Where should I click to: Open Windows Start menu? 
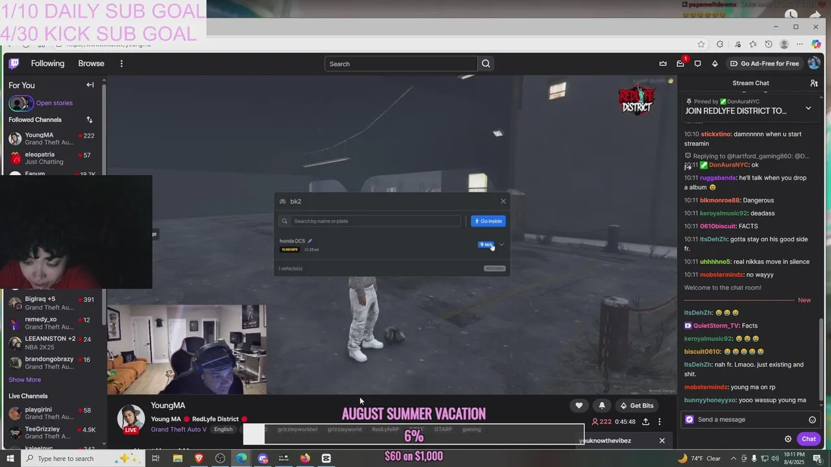[x=10, y=459]
